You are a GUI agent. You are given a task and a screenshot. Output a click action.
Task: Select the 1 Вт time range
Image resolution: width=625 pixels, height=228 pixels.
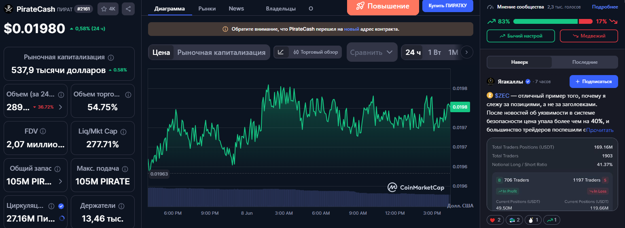pyautogui.click(x=434, y=52)
